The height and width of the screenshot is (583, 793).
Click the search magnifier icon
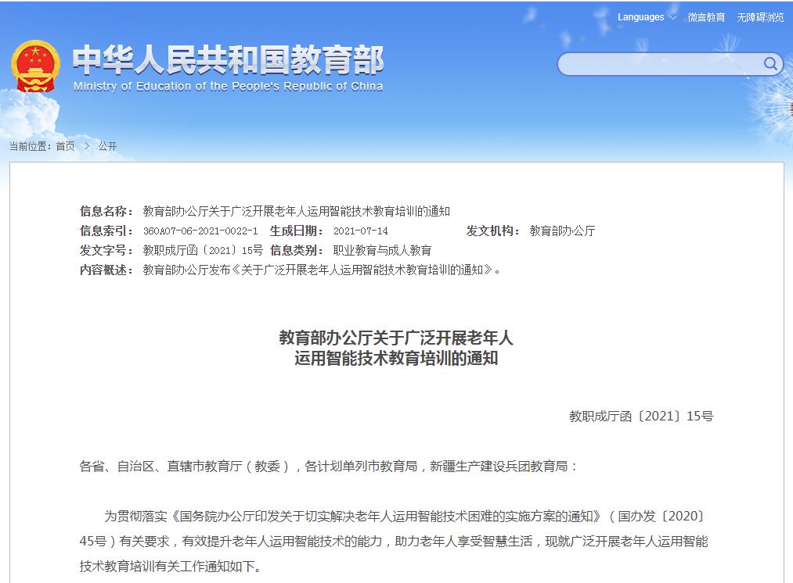tap(770, 63)
